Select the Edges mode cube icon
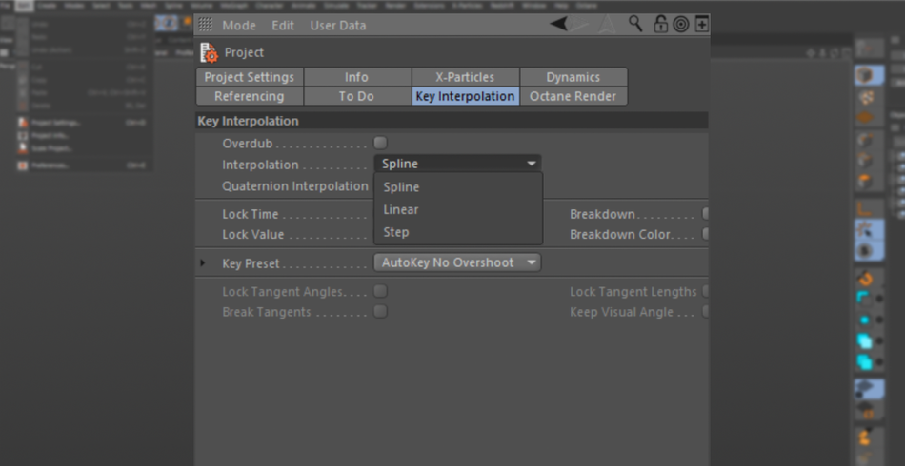Image resolution: width=905 pixels, height=466 pixels. tap(865, 161)
